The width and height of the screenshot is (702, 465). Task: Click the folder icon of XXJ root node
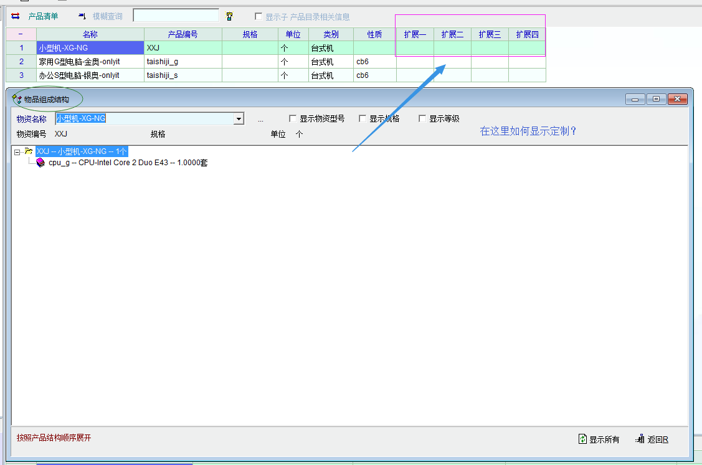[x=28, y=151]
